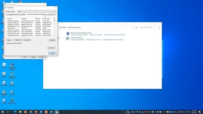Click View network status and tasks
The width and height of the screenshot is (203, 114).
point(79,35)
